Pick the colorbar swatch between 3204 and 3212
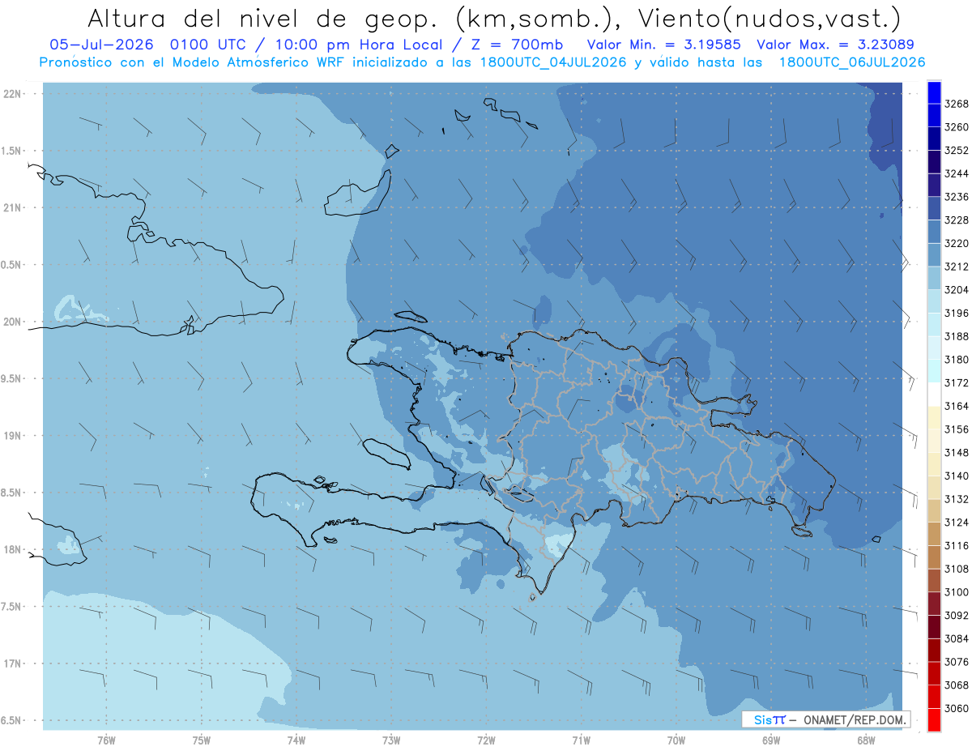Image resolution: width=972 pixels, height=751 pixels. [934, 278]
